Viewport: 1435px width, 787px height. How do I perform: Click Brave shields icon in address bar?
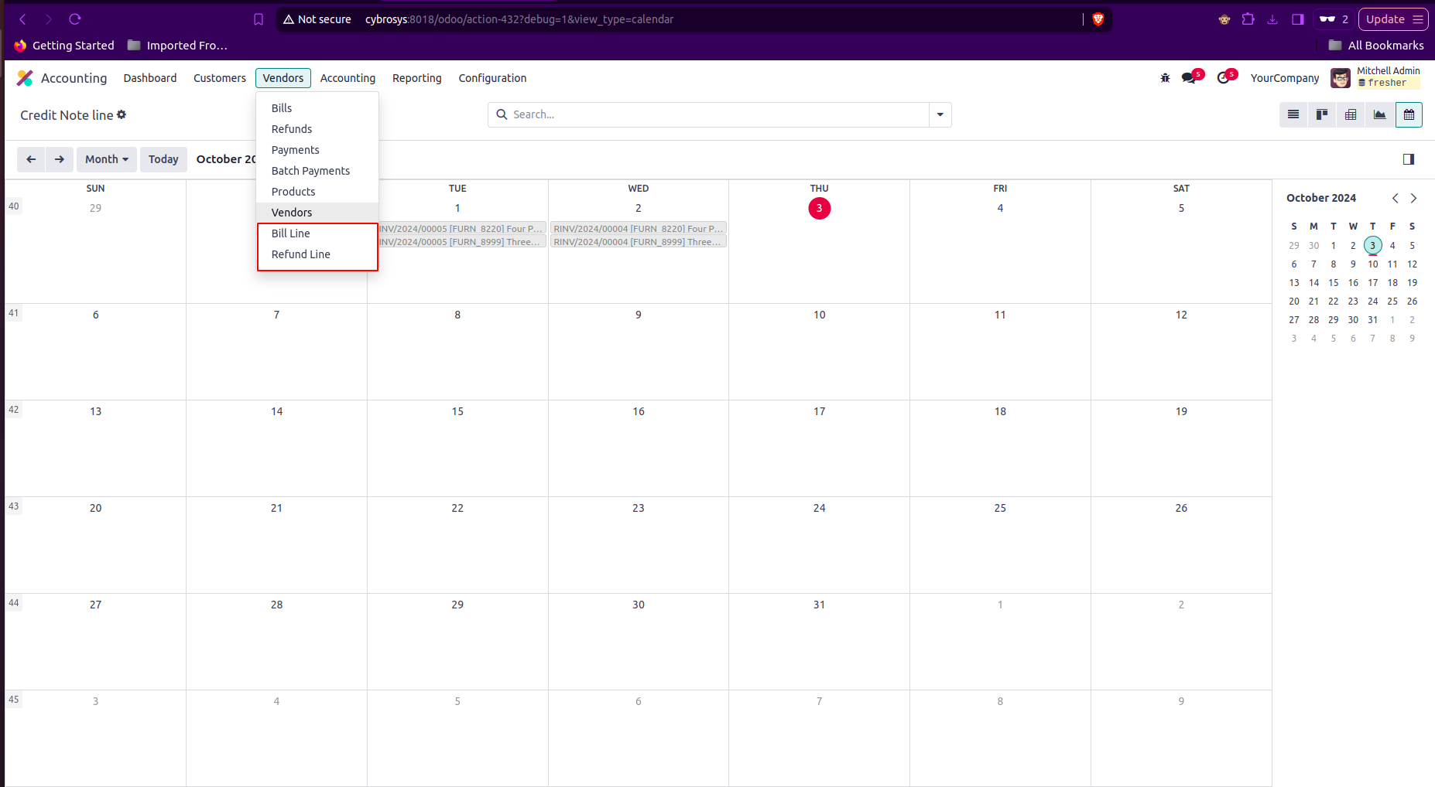(x=1098, y=19)
